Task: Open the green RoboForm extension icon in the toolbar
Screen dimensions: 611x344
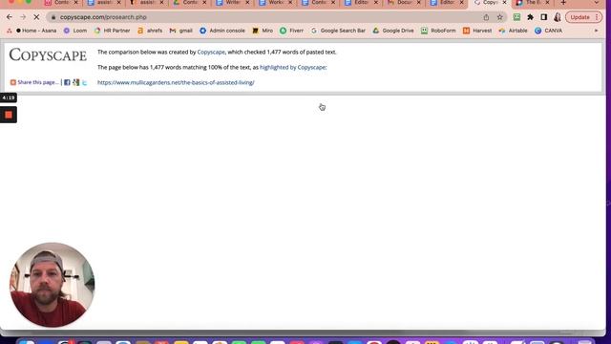Action: (516, 17)
